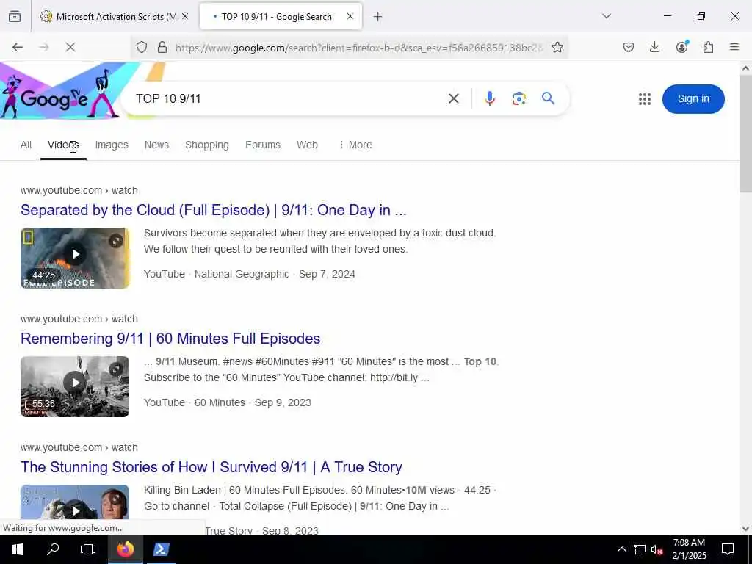Open the volume tray icon
This screenshot has width=752, height=564.
[x=657, y=549]
